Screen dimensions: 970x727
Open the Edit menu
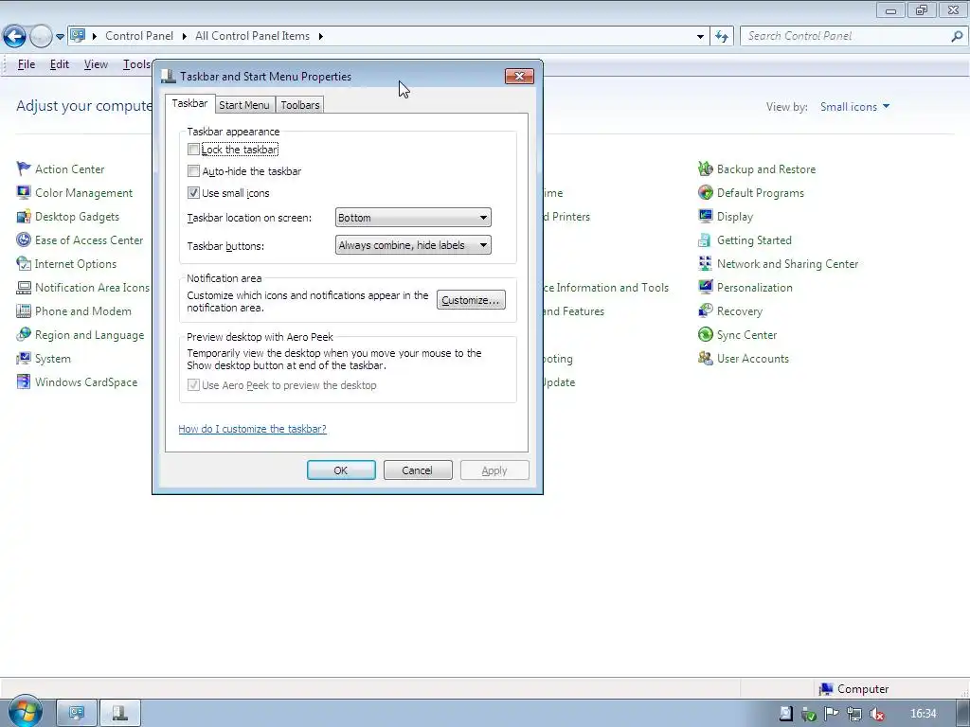tap(60, 64)
